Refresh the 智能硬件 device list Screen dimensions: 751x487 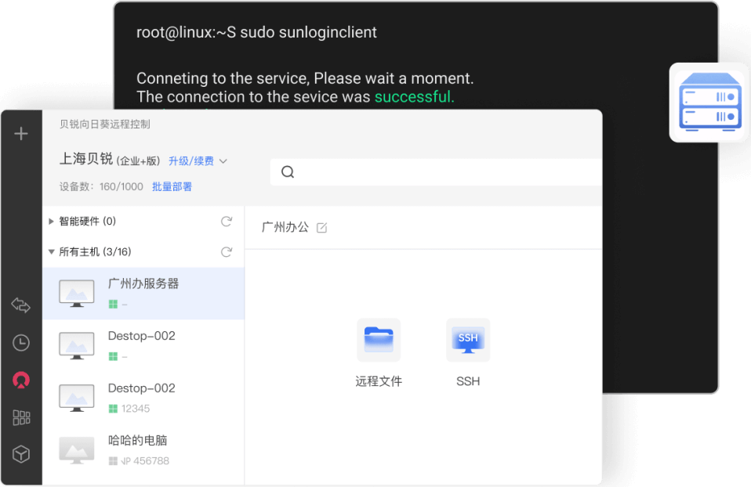[227, 222]
